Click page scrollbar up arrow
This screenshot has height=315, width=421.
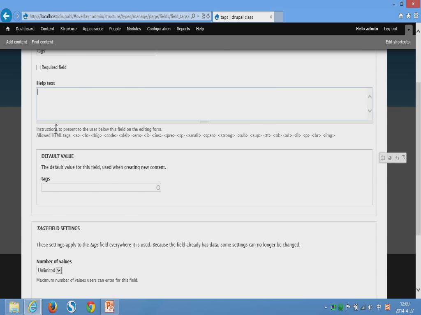pos(418,31)
